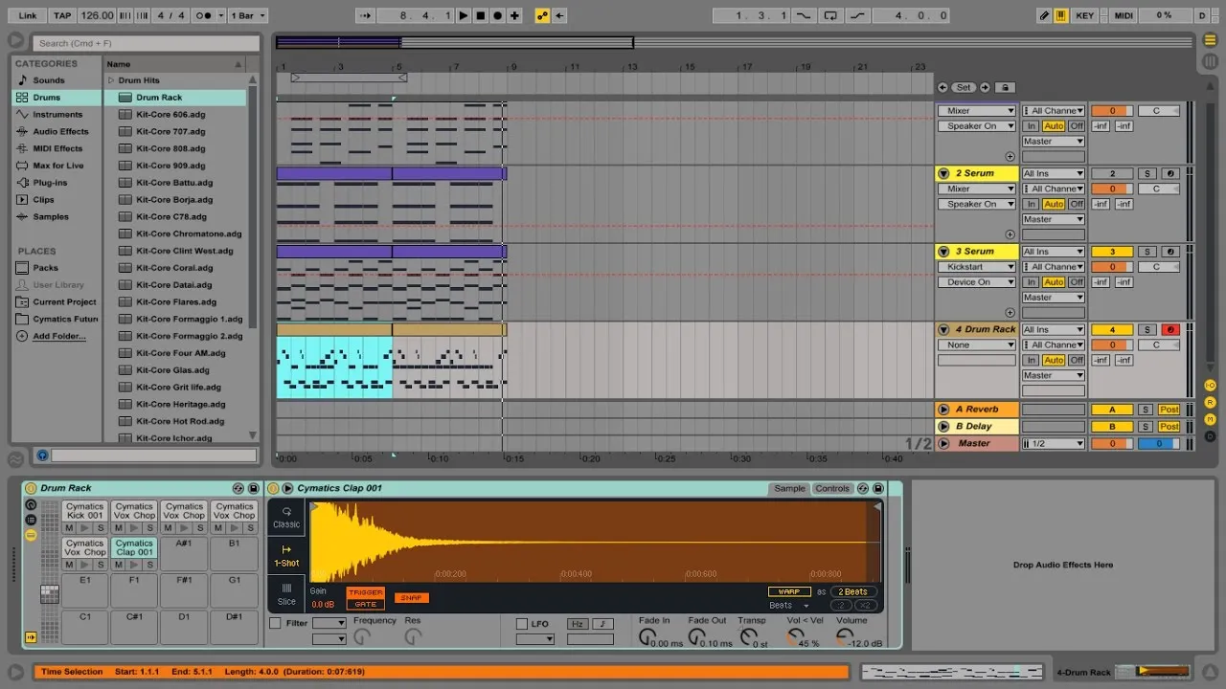The height and width of the screenshot is (689, 1226).
Task: Toggle Returns visibility R button
Action: point(1211,402)
